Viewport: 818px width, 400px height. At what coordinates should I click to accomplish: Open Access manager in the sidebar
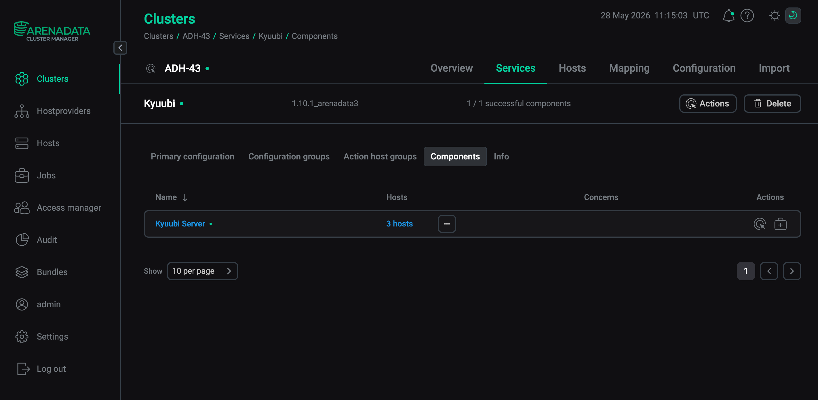[x=69, y=207]
